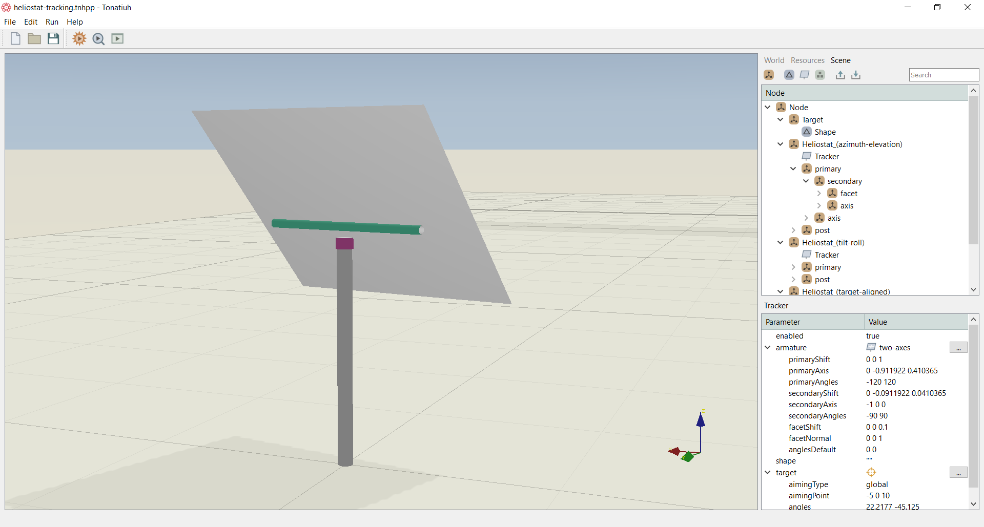Switch to the Resources tab
The image size is (984, 527).
[808, 60]
